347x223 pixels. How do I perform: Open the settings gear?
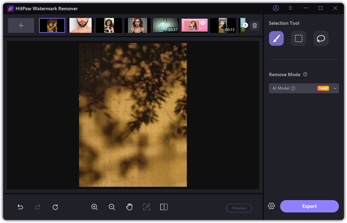click(271, 206)
